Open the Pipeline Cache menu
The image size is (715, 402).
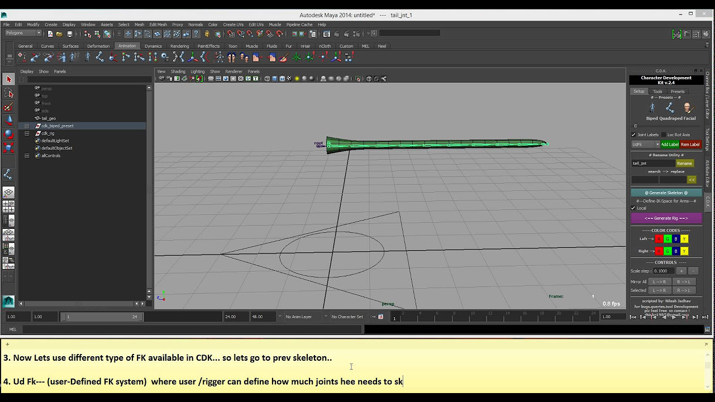[x=299, y=25]
